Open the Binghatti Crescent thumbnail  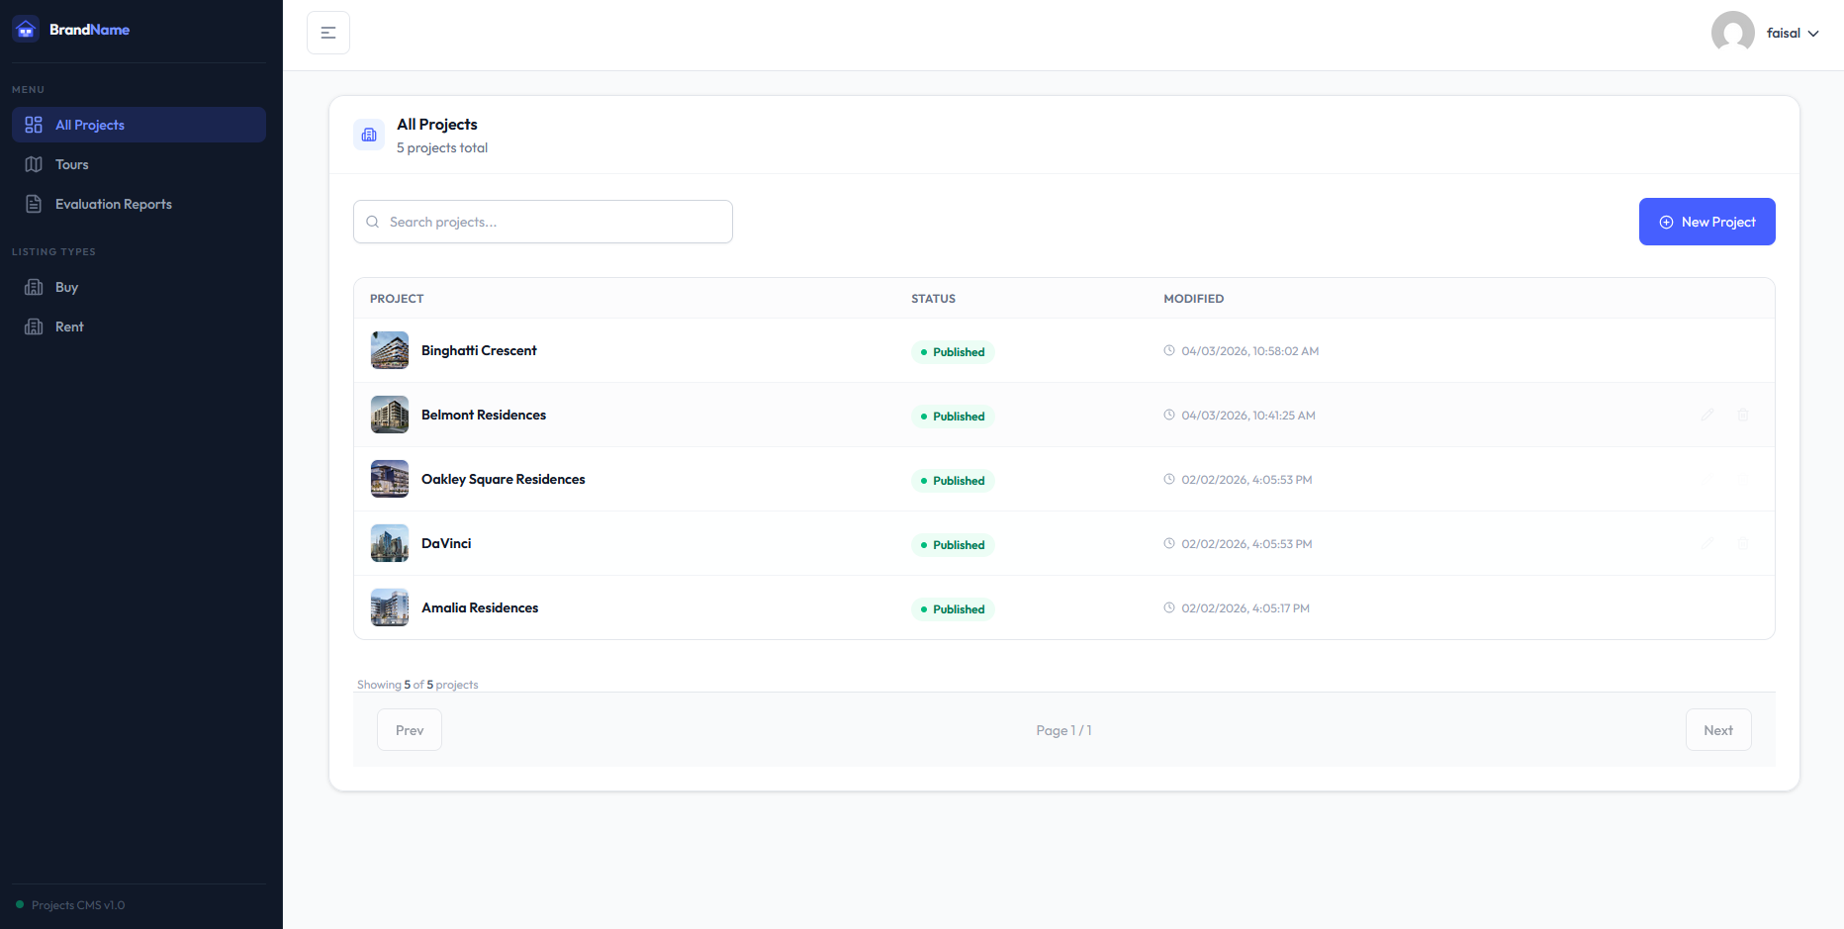(390, 350)
